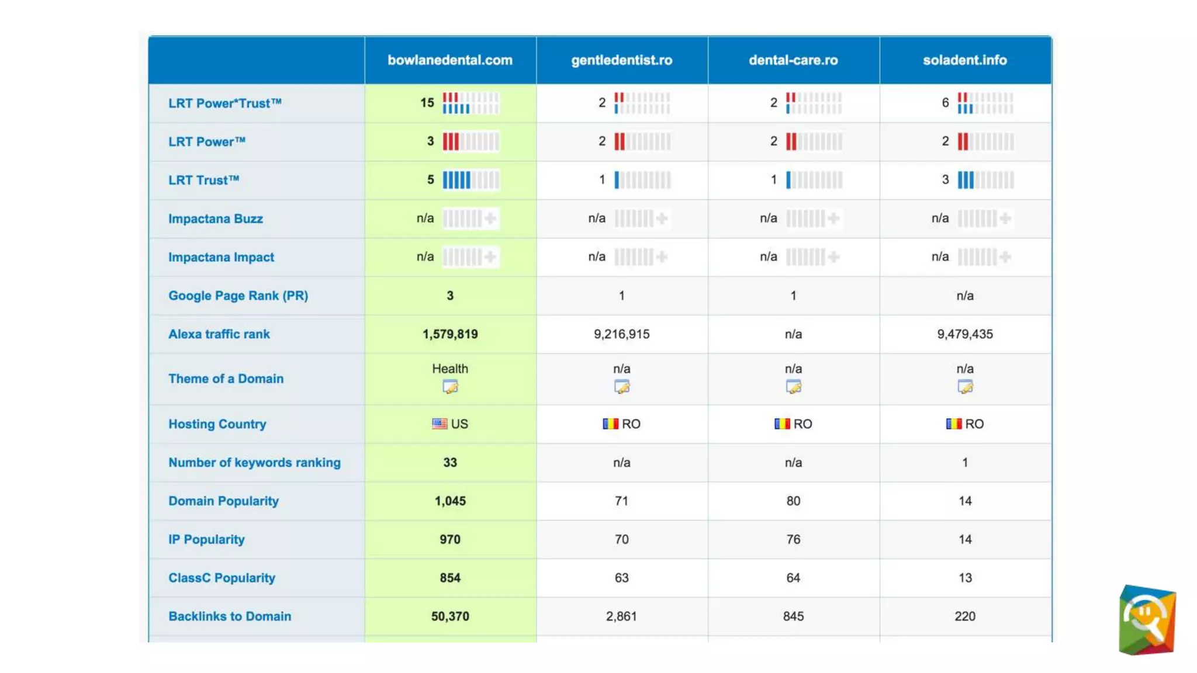Select the soladent.info column header
The image size is (1197, 673).
click(964, 60)
